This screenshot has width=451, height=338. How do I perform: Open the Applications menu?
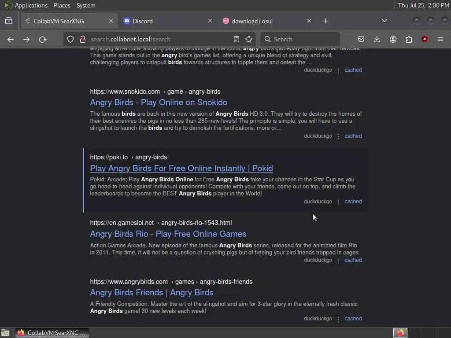click(x=31, y=5)
